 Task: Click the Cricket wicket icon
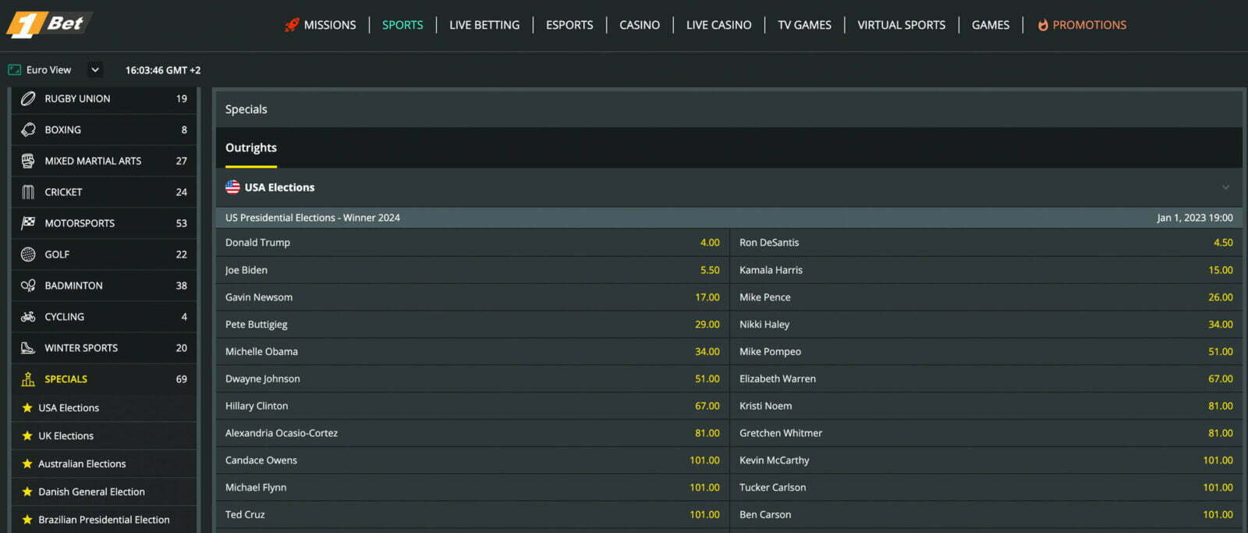28,192
